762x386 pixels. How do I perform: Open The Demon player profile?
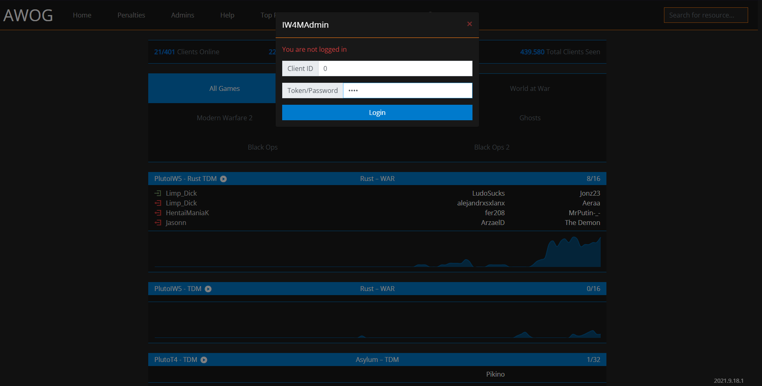[x=582, y=223]
